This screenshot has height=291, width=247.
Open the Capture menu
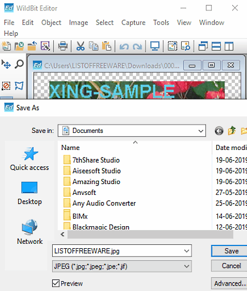133,23
